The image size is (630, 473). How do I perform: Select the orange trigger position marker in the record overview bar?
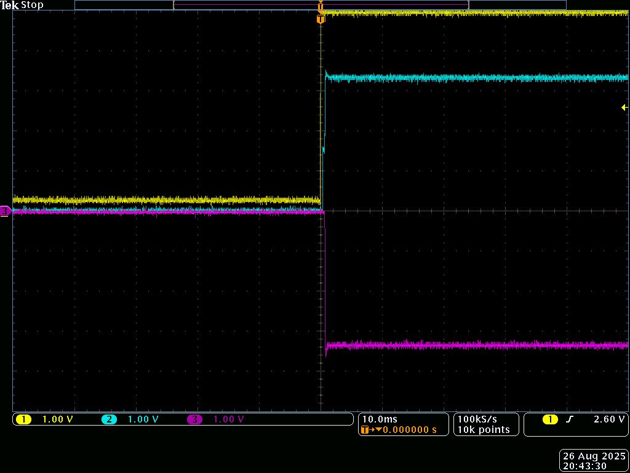pyautogui.click(x=320, y=5)
